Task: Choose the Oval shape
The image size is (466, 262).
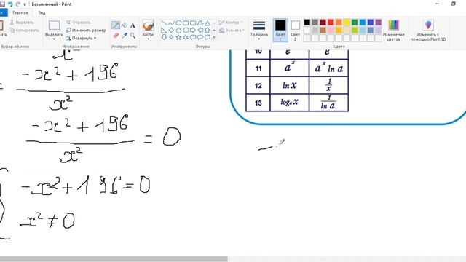Action: pyautogui.click(x=178, y=23)
